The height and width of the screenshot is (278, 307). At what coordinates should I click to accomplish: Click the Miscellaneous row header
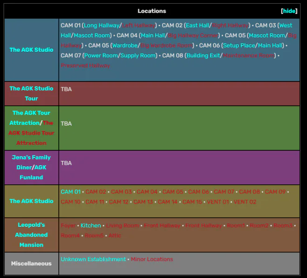coord(31,264)
